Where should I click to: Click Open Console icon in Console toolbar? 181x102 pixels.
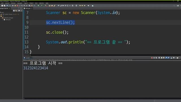click(x=177, y=58)
